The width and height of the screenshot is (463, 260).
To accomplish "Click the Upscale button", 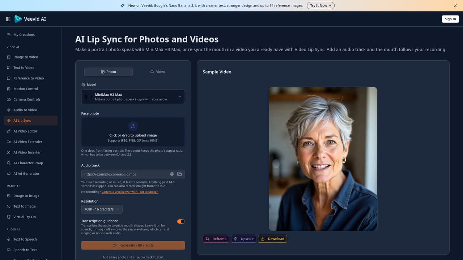I will click(x=243, y=239).
